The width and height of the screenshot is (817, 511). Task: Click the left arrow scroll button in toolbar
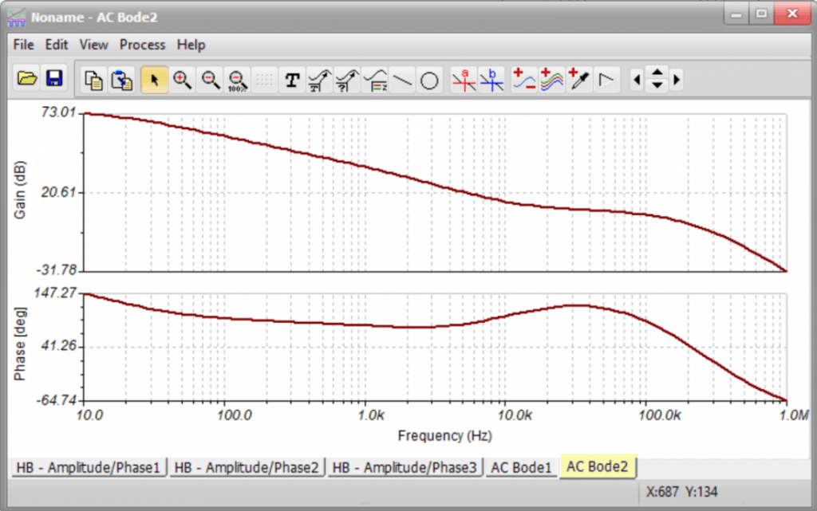tap(637, 80)
